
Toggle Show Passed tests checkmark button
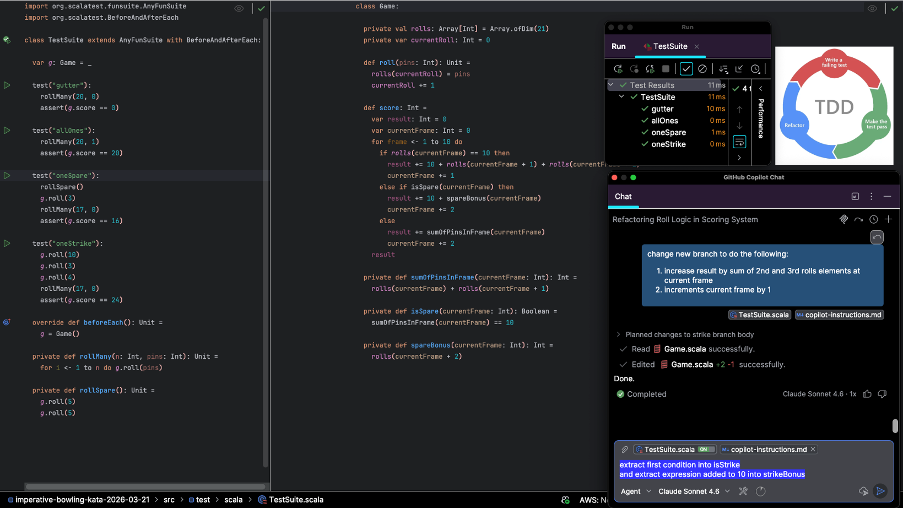pos(686,69)
